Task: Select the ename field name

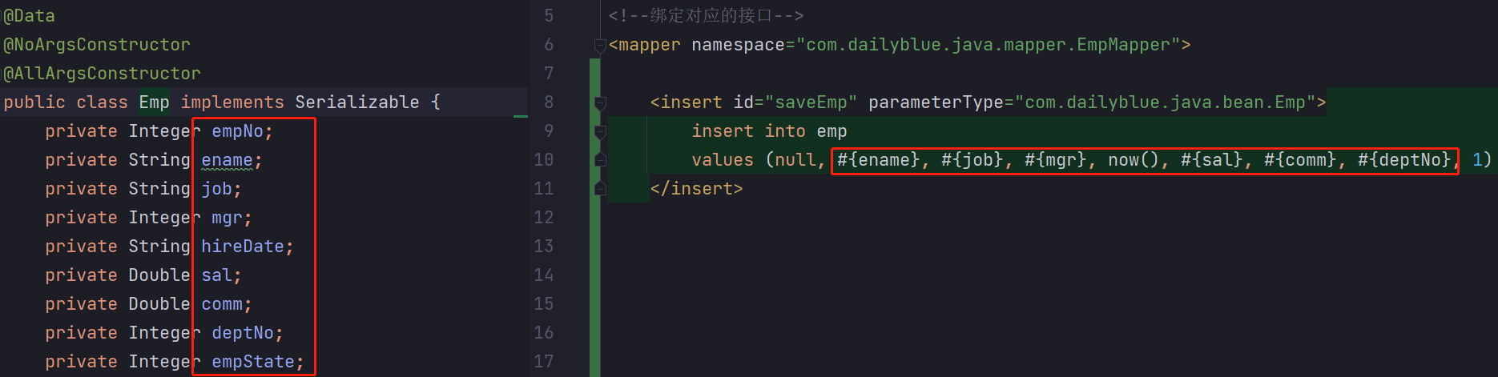Action: click(x=227, y=160)
